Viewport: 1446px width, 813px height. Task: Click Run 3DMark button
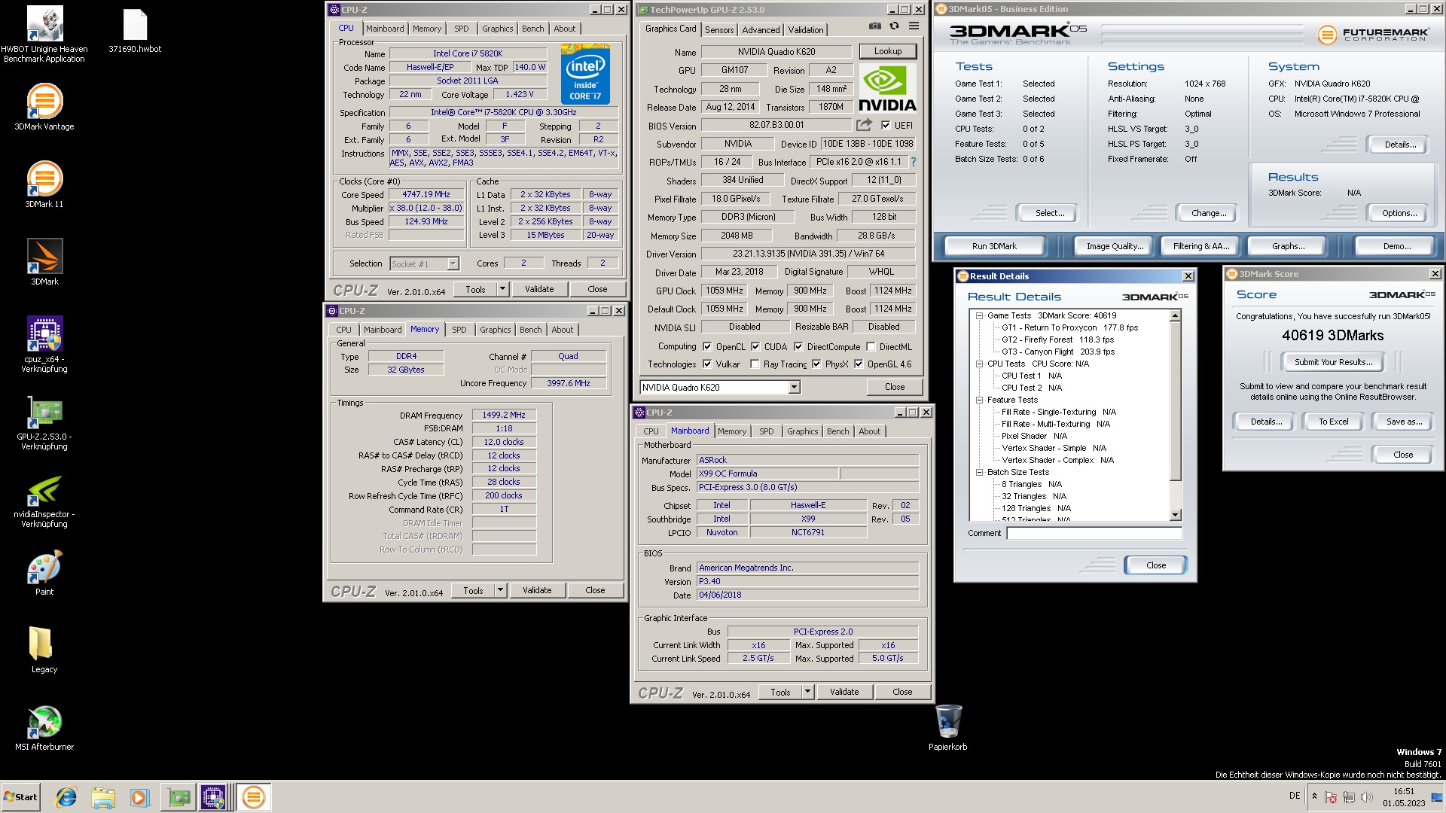(994, 246)
